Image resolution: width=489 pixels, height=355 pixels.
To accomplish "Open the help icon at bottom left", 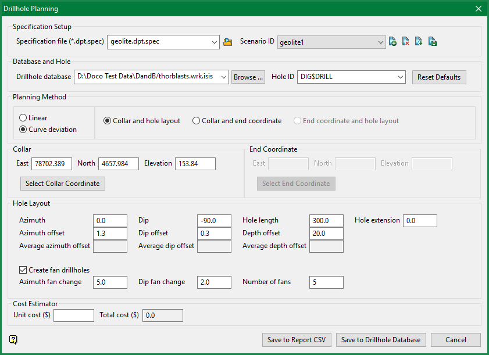I will pos(13,340).
